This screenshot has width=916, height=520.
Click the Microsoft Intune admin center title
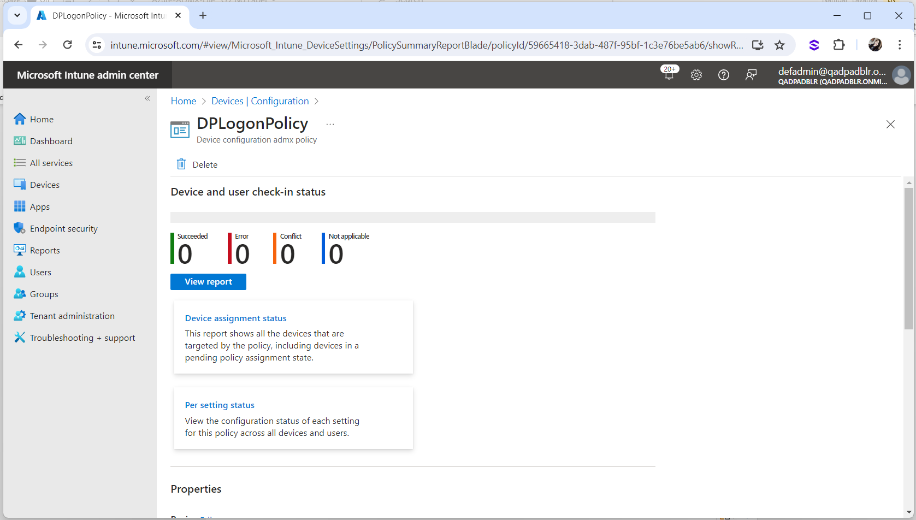pyautogui.click(x=87, y=75)
